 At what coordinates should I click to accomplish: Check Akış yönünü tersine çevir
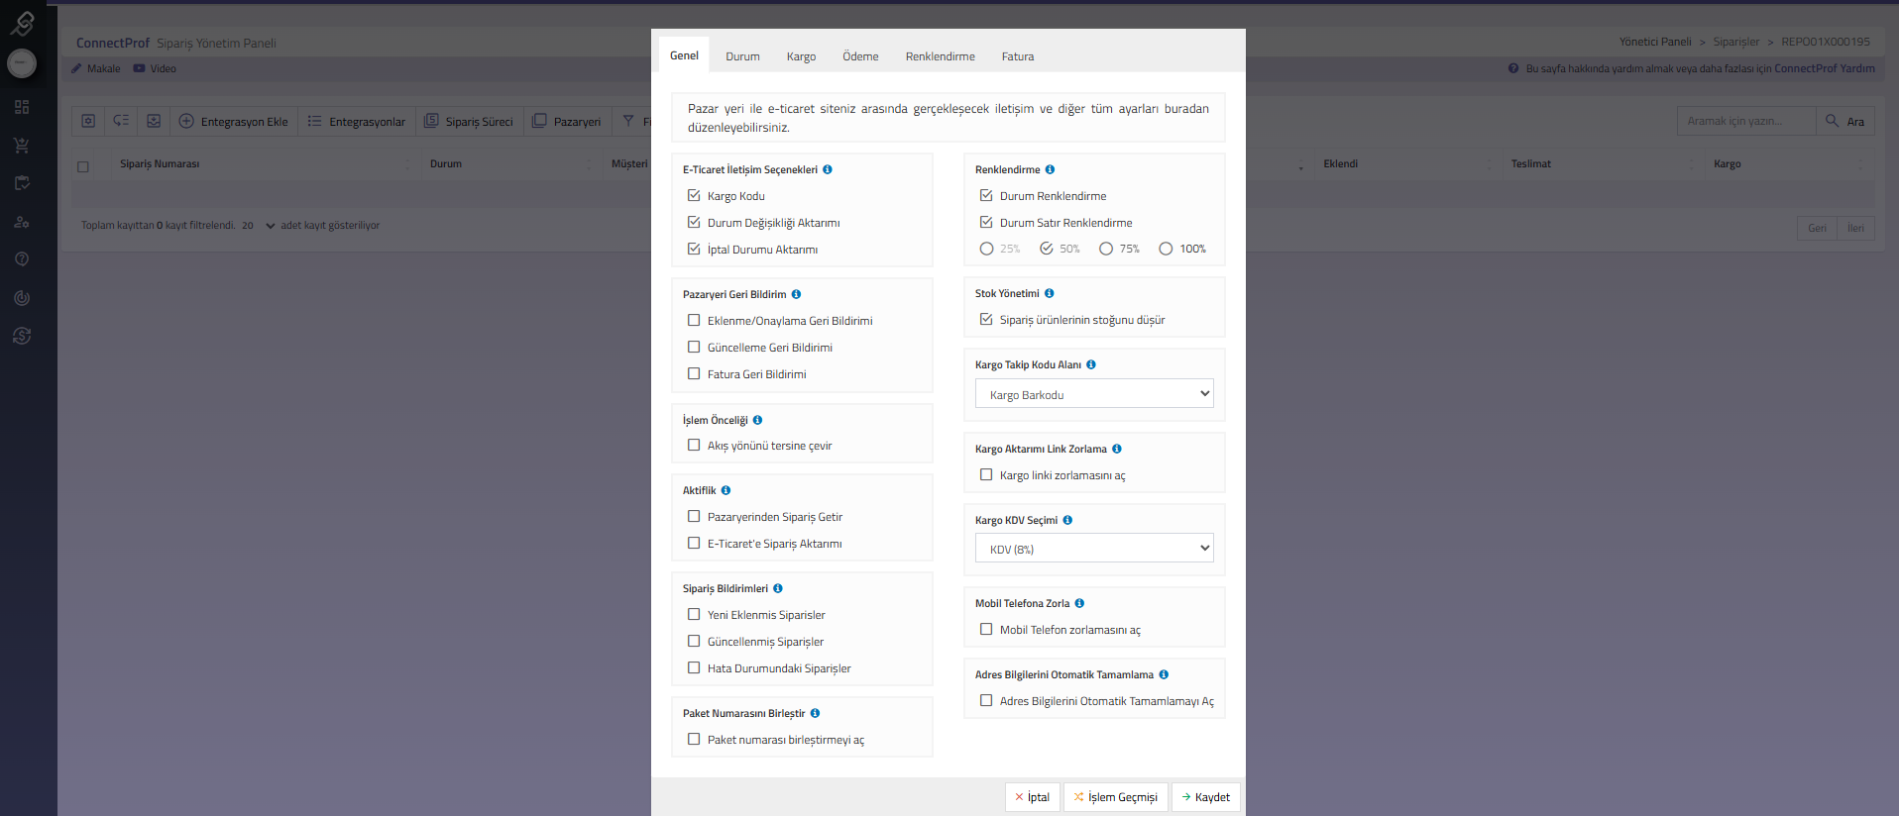[694, 445]
